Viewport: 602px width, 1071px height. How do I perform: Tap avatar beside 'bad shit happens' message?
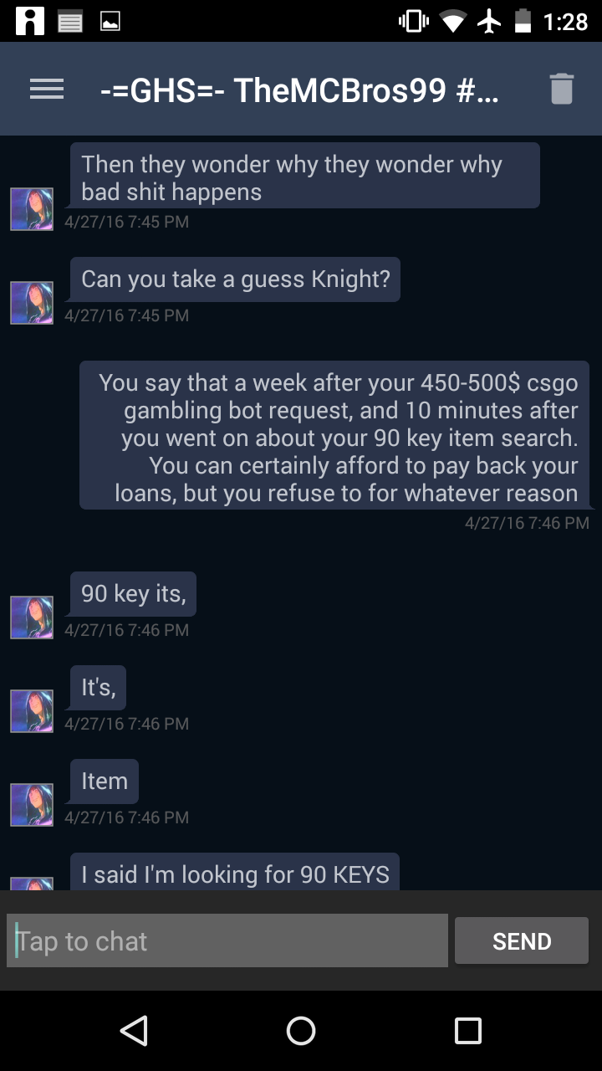32,209
